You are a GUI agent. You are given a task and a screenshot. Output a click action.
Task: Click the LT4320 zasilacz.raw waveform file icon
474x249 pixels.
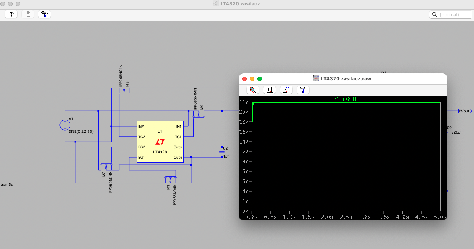click(x=316, y=79)
